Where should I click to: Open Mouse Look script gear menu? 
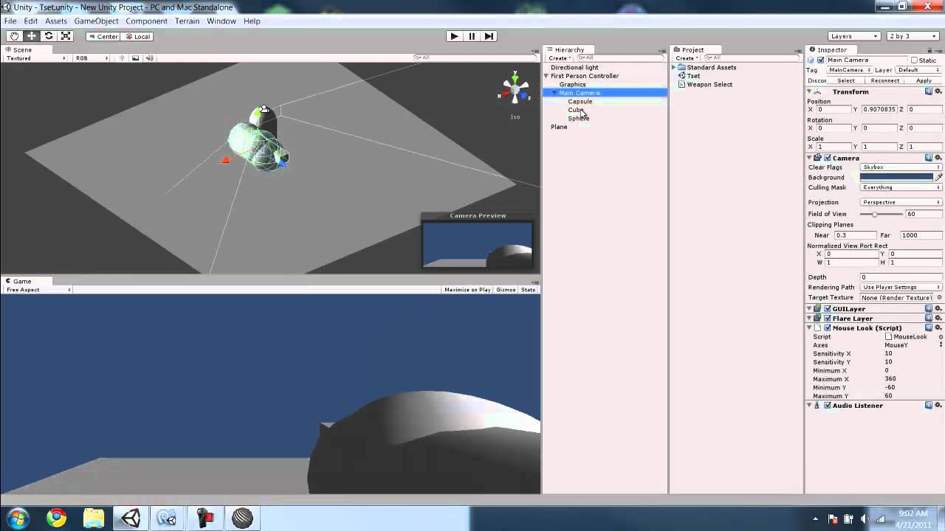tap(938, 327)
